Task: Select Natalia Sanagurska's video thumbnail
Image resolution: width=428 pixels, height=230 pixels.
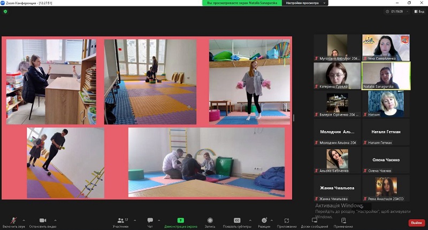Action: point(386,75)
